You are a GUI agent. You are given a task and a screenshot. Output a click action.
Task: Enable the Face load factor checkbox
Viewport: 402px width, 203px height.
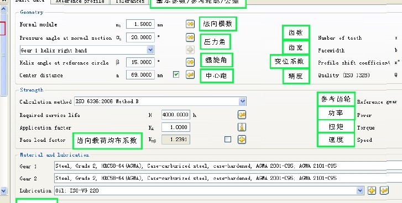point(228,140)
